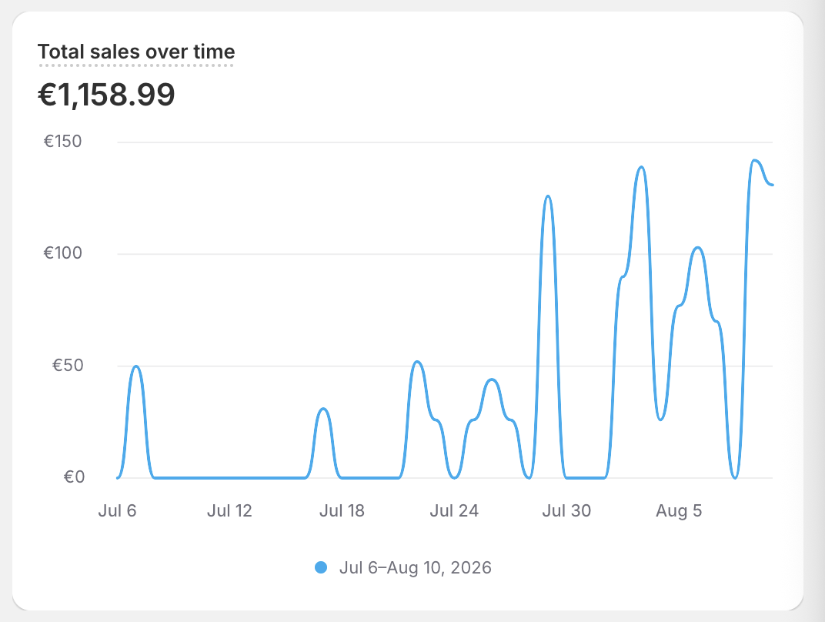Click the Jul 24 x-axis label
825x622 pixels.
click(454, 510)
